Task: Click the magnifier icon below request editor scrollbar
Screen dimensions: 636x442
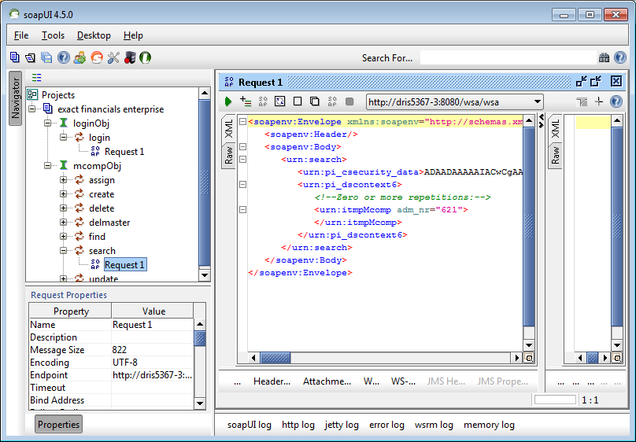Action: point(528,358)
